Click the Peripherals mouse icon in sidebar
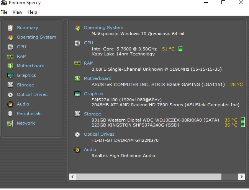This screenshot has height=190, width=249. point(10,114)
